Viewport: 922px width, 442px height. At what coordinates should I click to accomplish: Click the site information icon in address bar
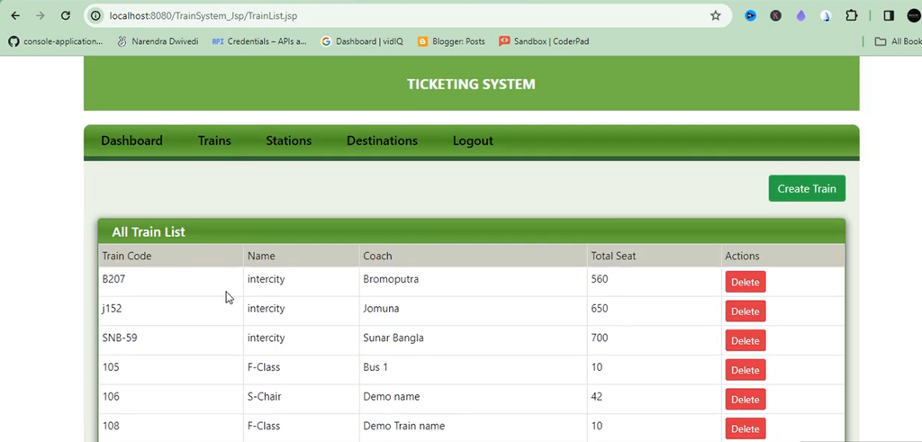click(95, 16)
